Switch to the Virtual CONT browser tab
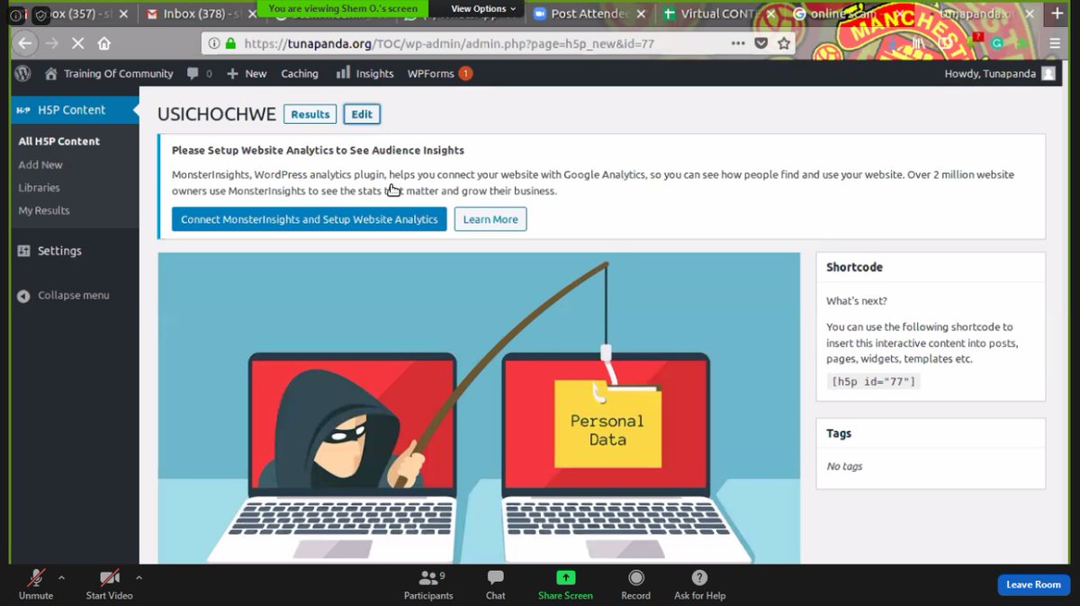 coord(711,13)
